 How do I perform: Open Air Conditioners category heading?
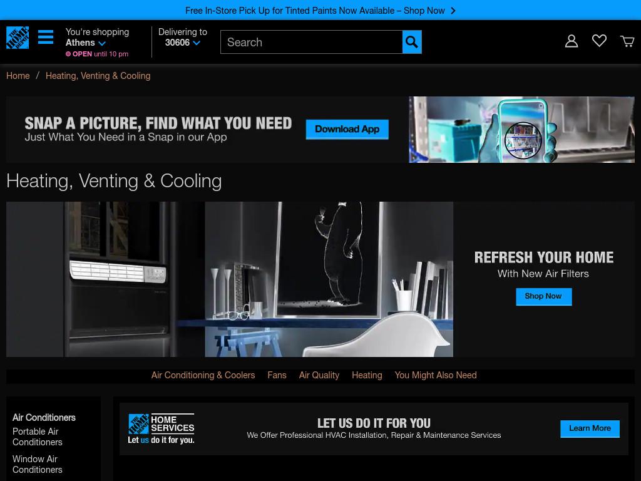click(x=44, y=418)
